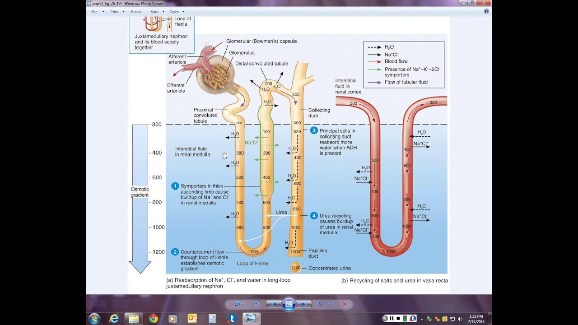
Task: Click the green tray icon beside the arrow
Action: (429, 319)
